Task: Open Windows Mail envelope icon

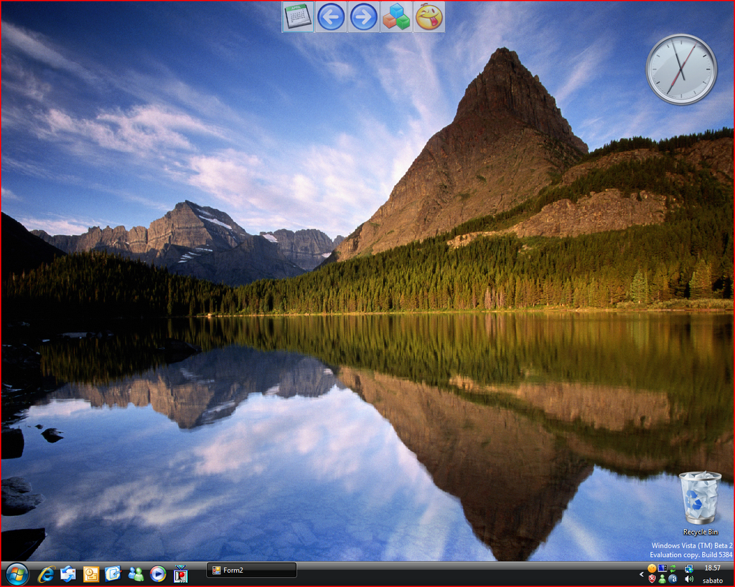Action: click(68, 574)
